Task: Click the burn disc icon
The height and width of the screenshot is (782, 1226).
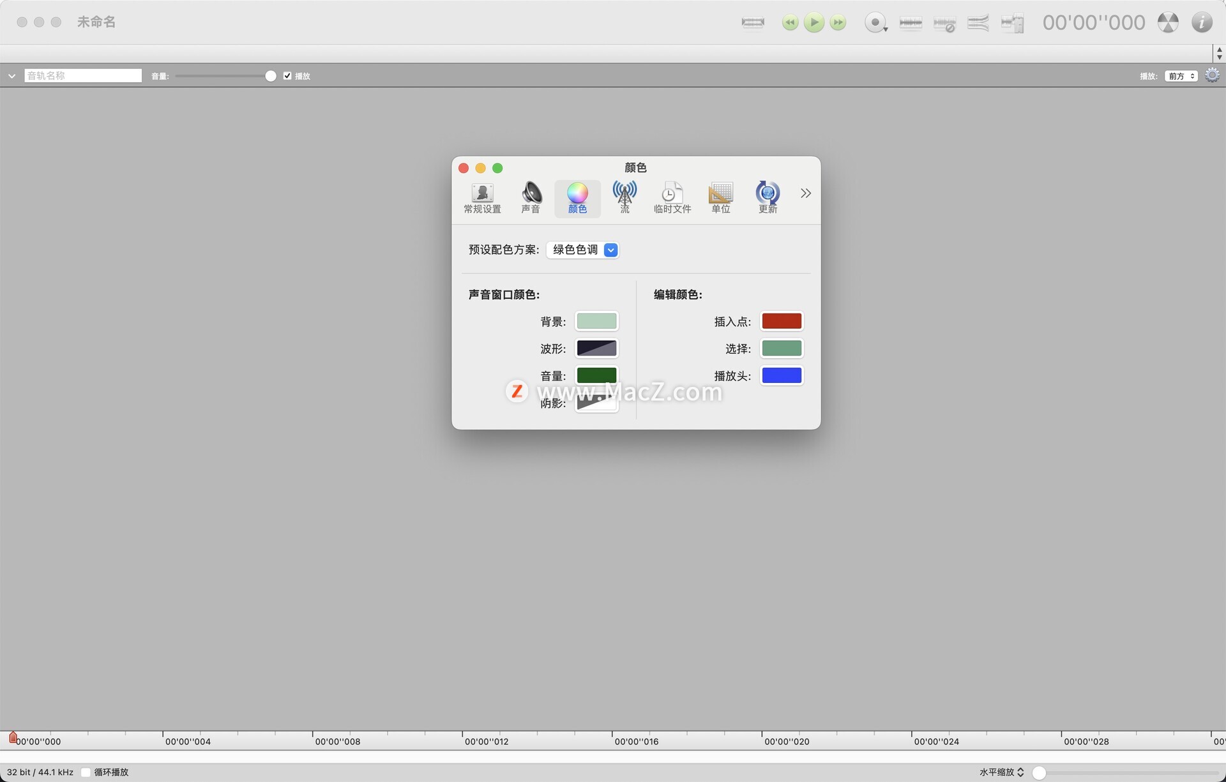Action: coord(1168,22)
